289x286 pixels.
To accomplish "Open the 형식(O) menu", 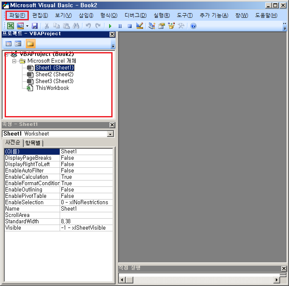I will 109,15.
